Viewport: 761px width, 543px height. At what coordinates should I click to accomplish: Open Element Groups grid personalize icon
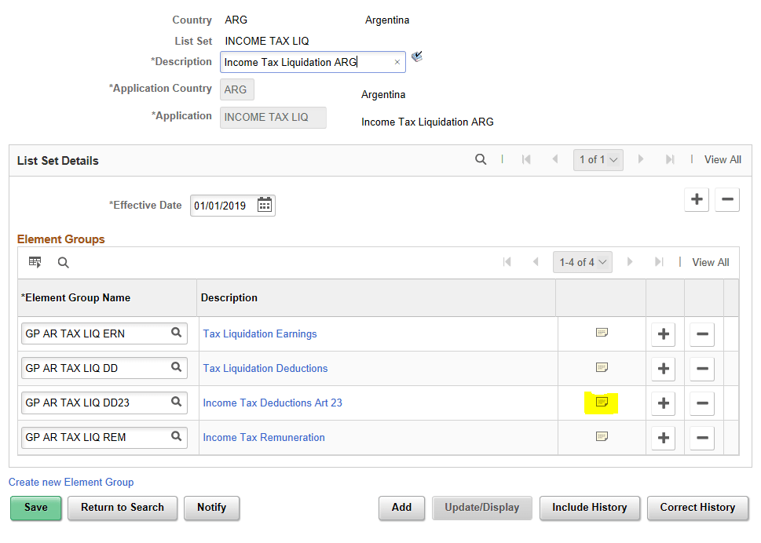(x=35, y=262)
